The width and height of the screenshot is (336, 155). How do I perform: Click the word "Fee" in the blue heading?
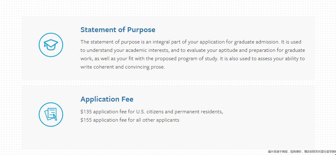tap(127, 99)
